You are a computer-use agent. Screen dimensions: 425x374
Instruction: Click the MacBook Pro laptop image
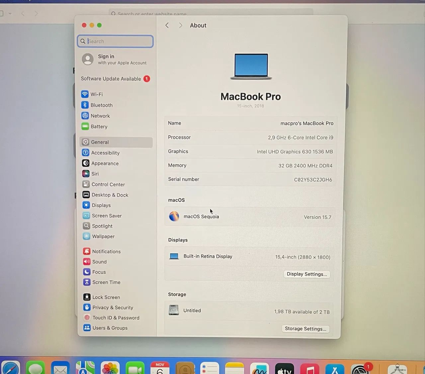tap(251, 67)
